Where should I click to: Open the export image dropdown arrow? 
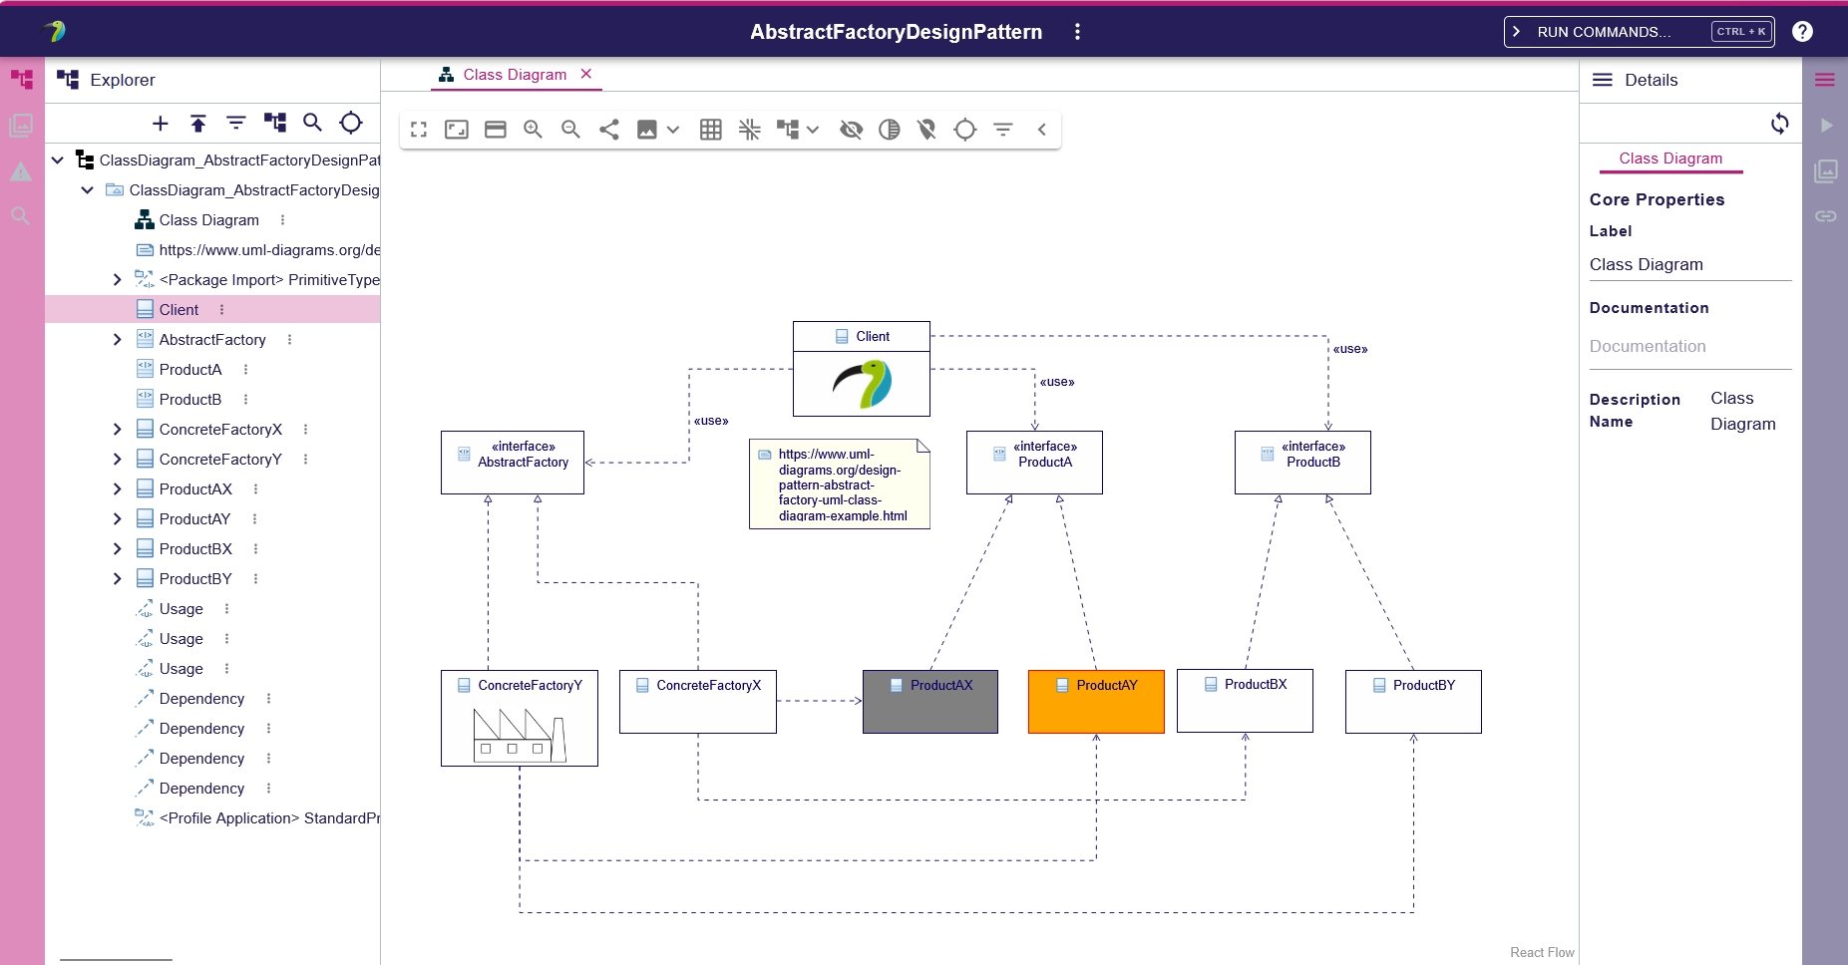pyautogui.click(x=673, y=130)
